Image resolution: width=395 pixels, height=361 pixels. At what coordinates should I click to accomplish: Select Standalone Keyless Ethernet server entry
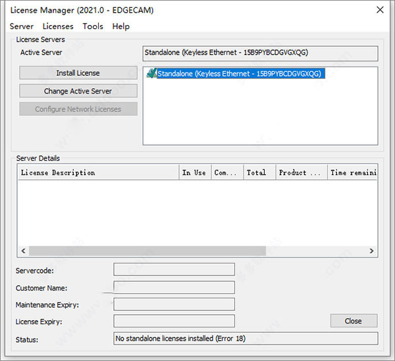[240, 74]
